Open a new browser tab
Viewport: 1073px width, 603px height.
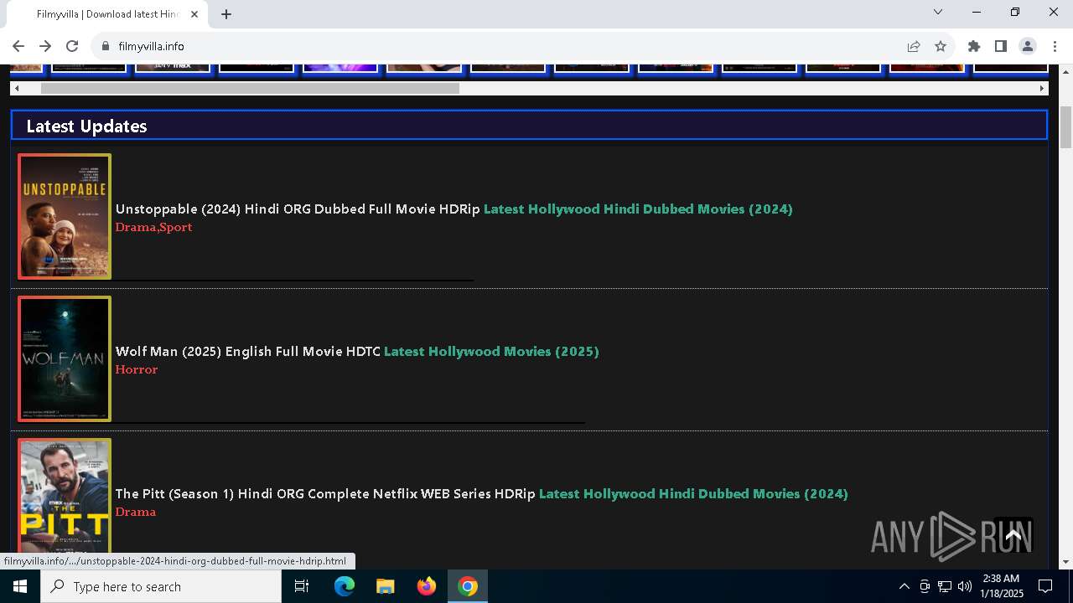pos(226,14)
